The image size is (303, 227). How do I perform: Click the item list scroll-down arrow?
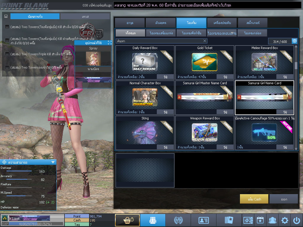pos(296,149)
